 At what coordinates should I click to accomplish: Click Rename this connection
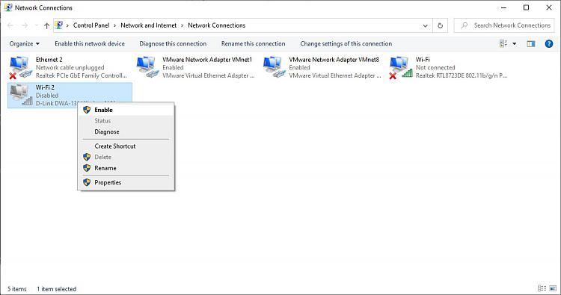point(253,43)
